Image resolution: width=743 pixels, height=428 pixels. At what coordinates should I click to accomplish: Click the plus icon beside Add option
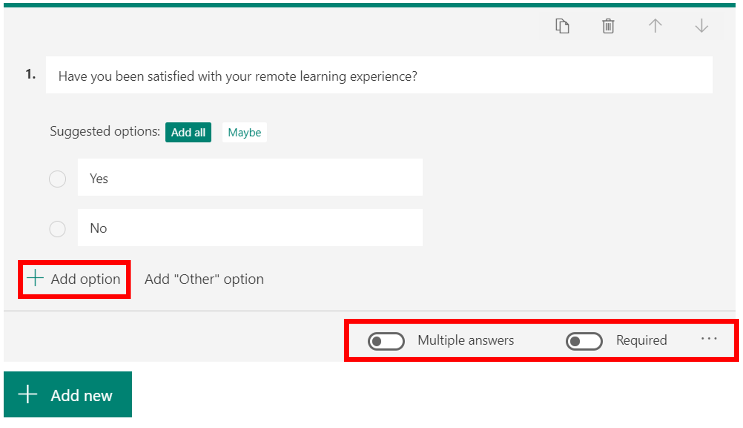[x=35, y=279]
